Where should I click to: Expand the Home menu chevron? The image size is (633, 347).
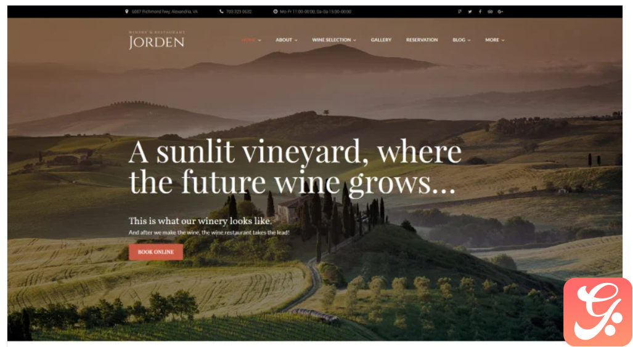coord(259,41)
